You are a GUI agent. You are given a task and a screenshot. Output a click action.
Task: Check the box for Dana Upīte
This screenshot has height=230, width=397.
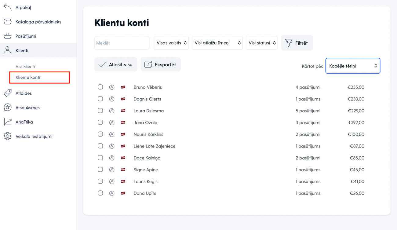point(100,193)
